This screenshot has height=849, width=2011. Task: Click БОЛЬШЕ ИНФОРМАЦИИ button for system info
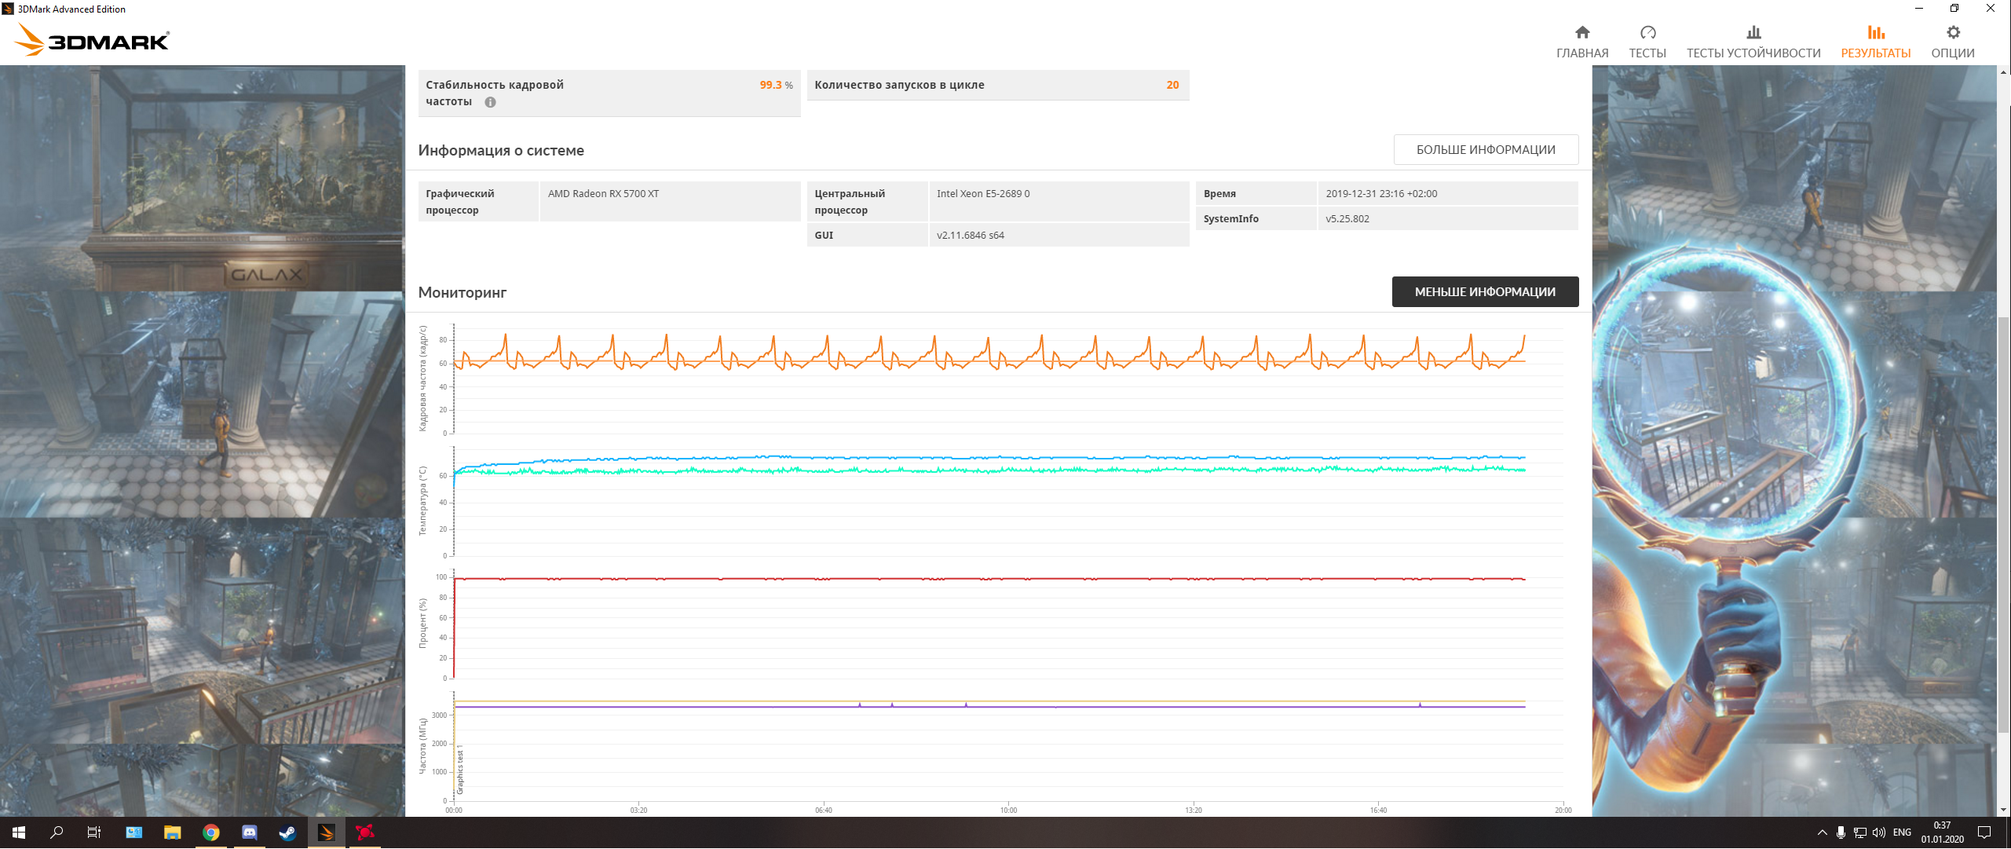(x=1485, y=150)
